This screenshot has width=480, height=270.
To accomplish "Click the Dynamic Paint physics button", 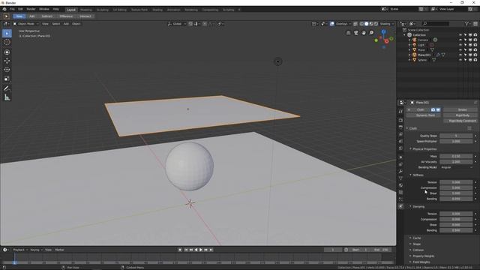I will pos(423,115).
